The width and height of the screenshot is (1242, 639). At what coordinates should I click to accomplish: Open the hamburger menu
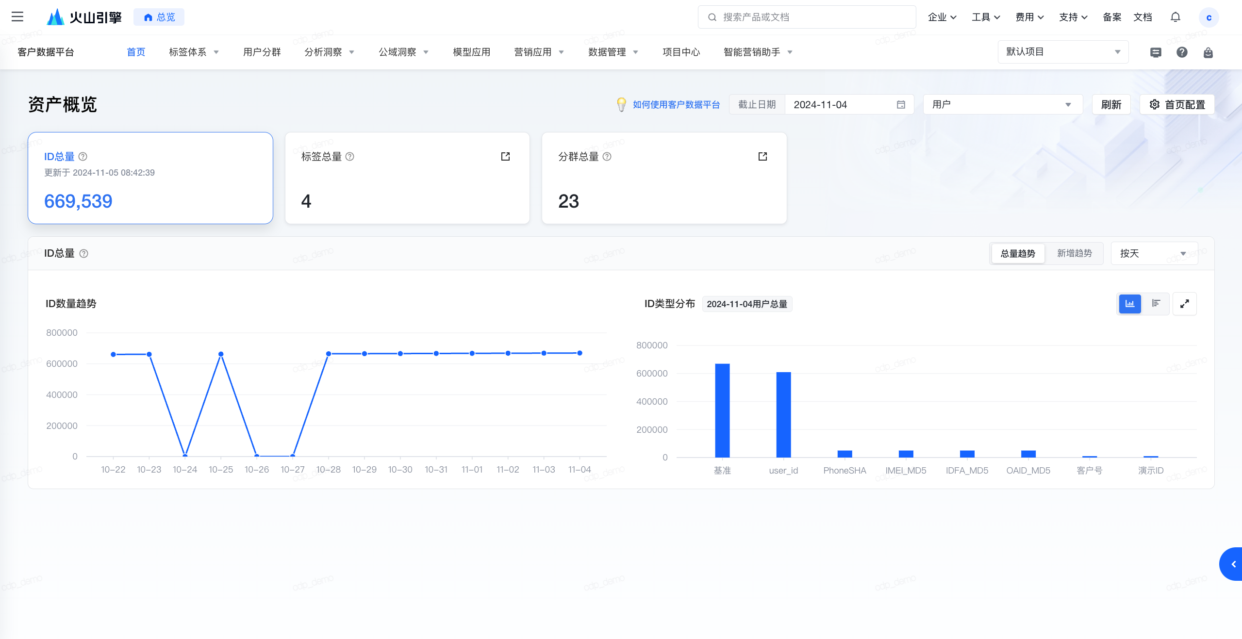pyautogui.click(x=17, y=17)
